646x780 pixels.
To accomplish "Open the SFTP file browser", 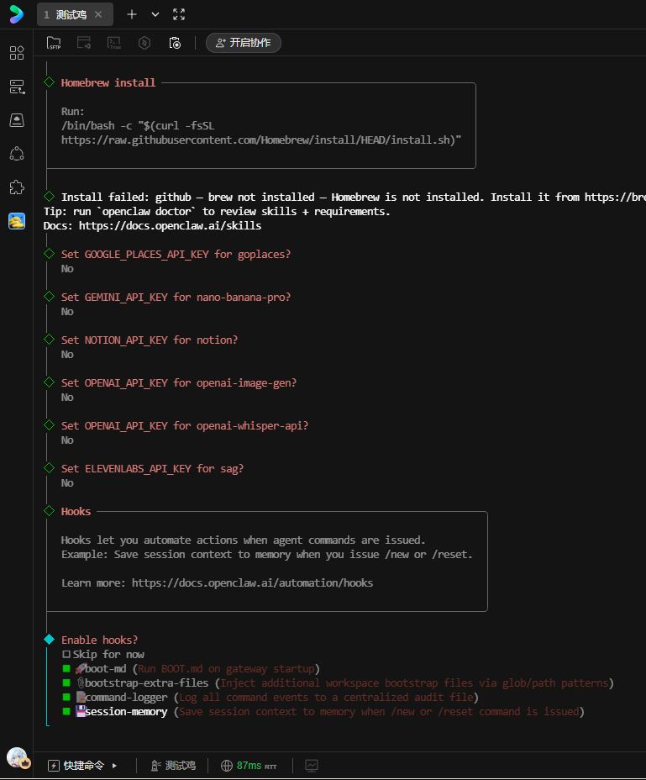I will pyautogui.click(x=54, y=43).
